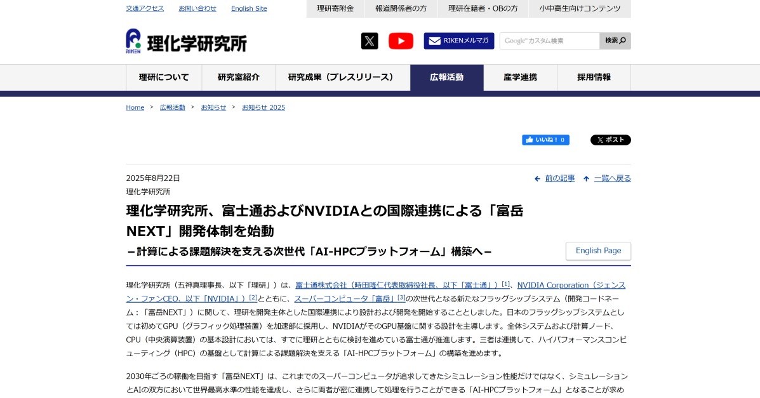The height and width of the screenshot is (398, 760).
Task: Return to list via 一覧へ戻る
Action: tap(612, 178)
